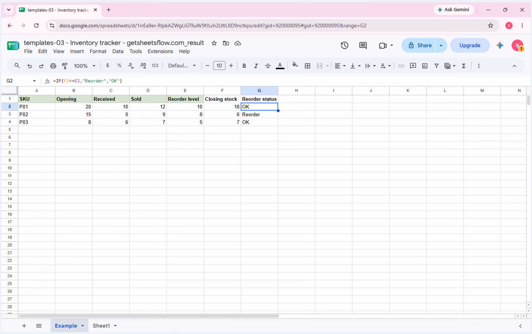Open the fill color picker
Image resolution: width=532 pixels, height=334 pixels.
[295, 66]
